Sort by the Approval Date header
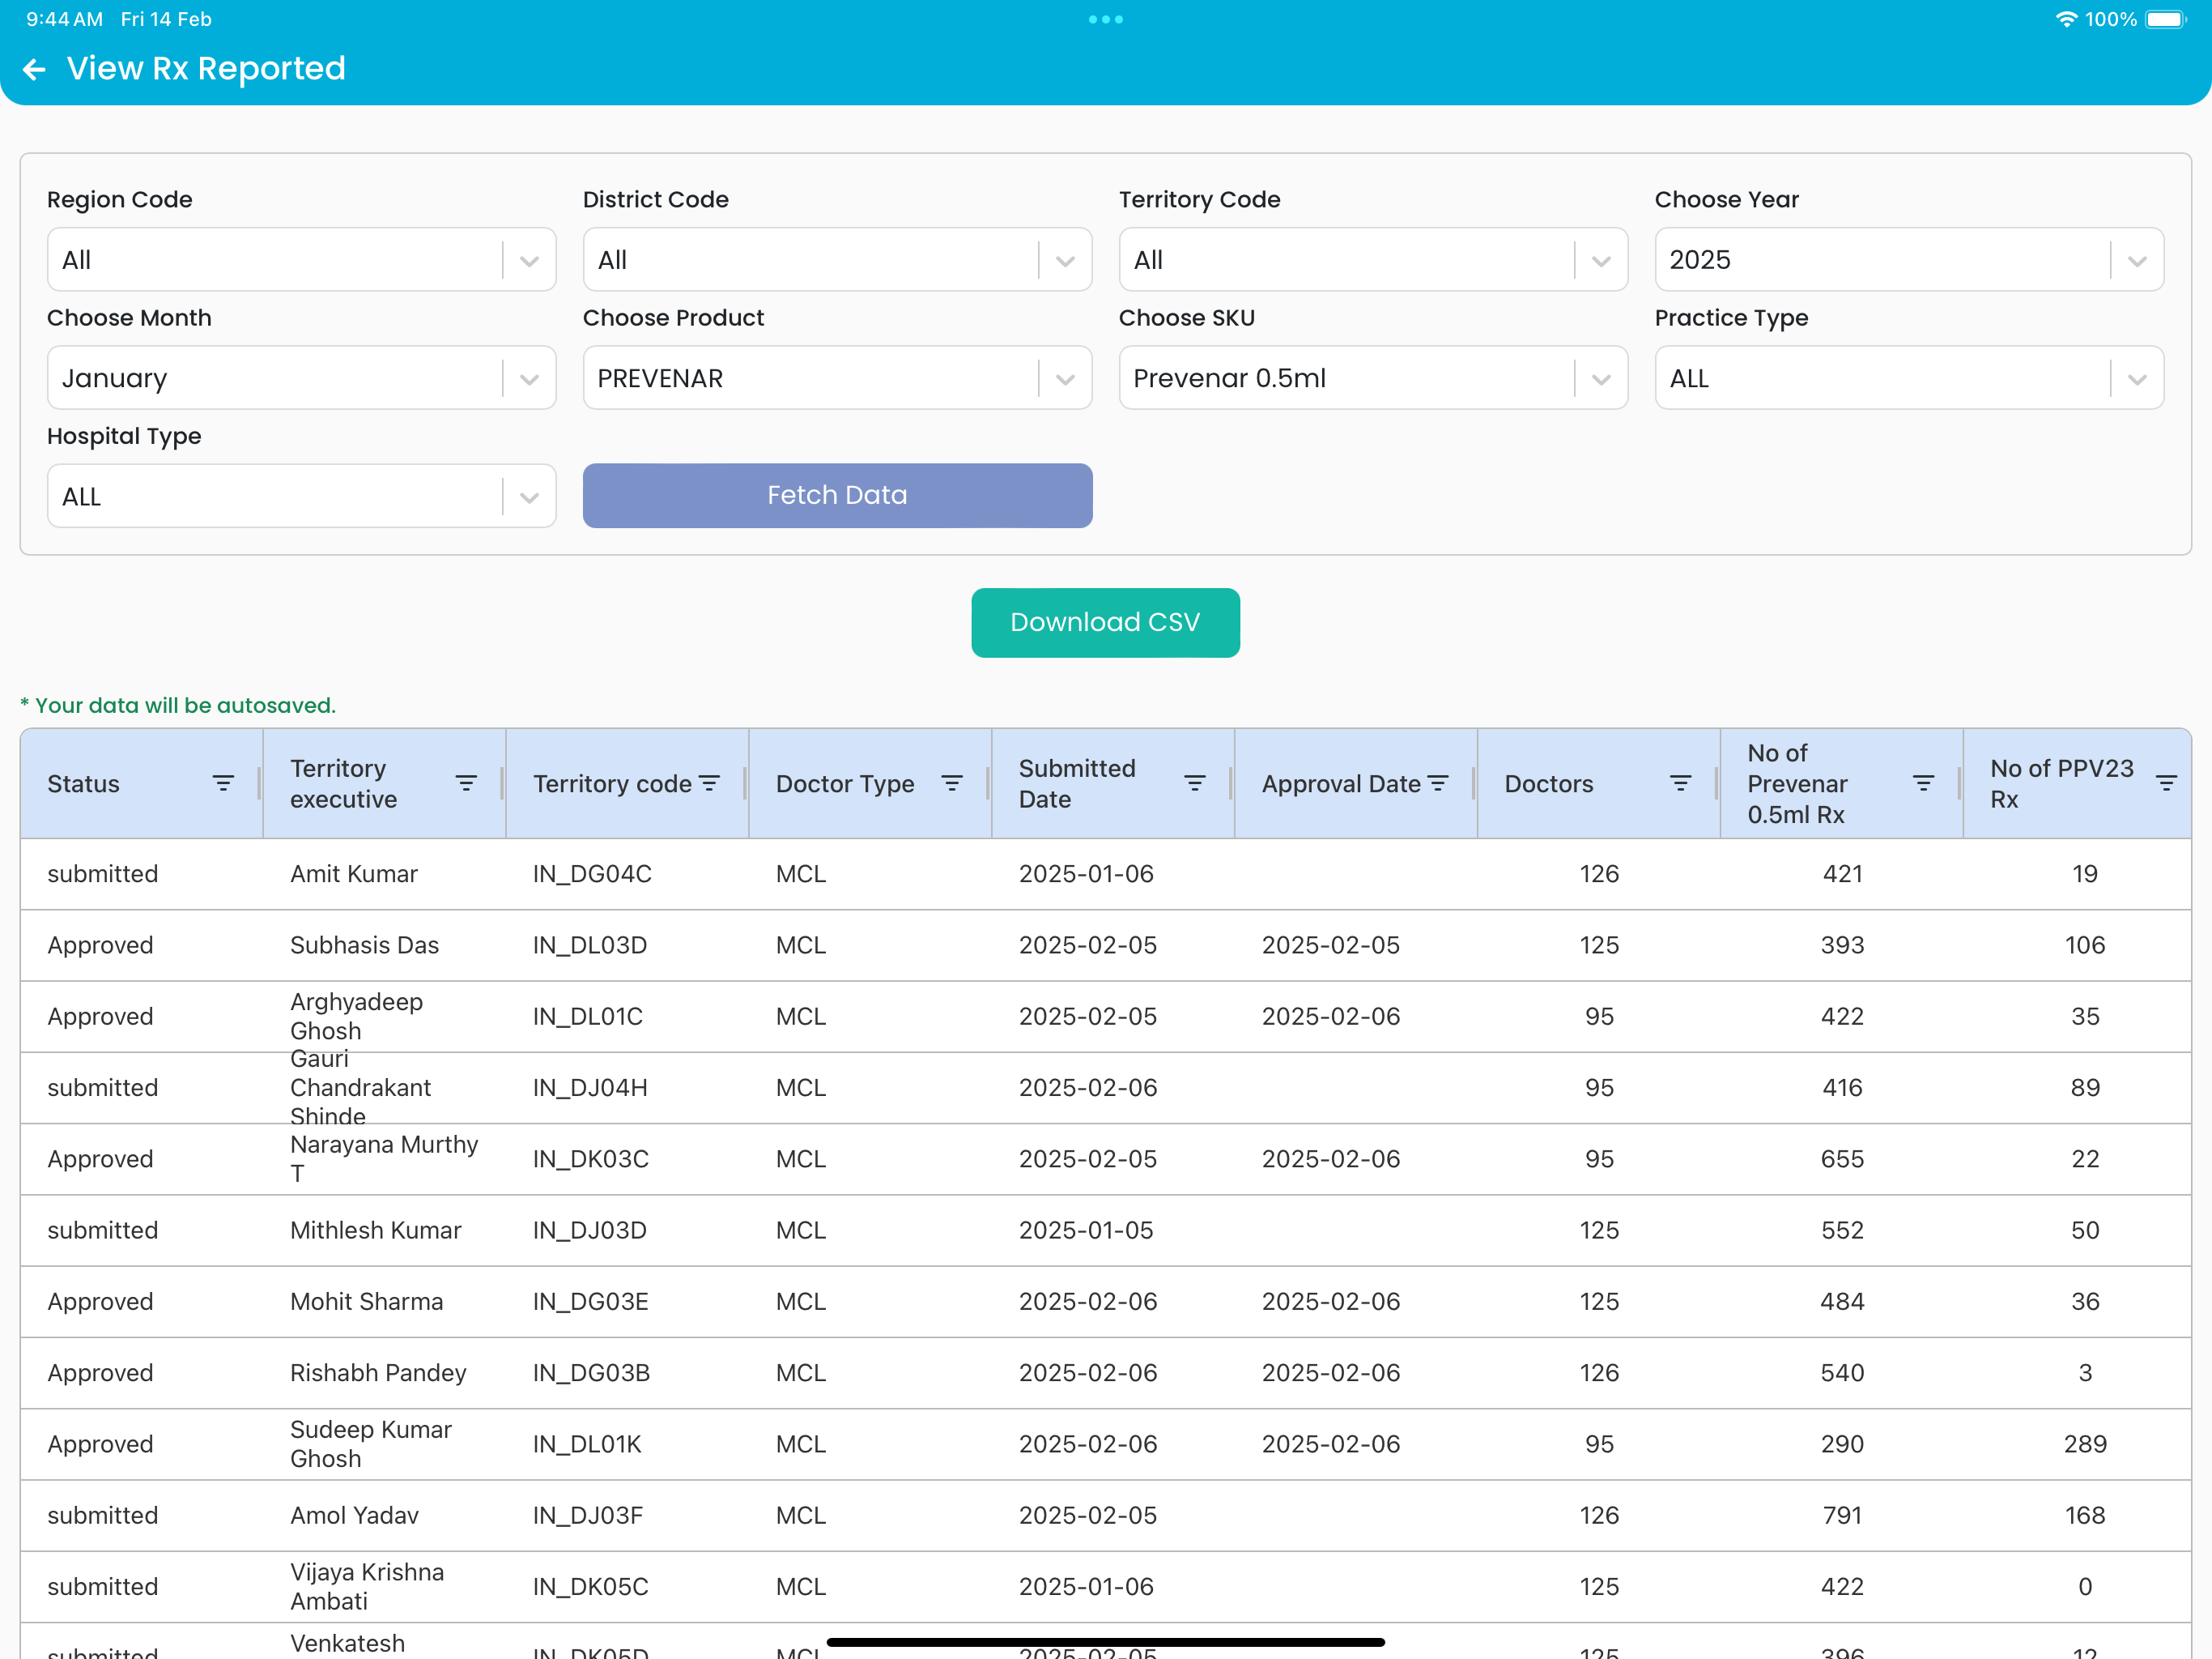Screen dimensions: 2212x1659 (1341, 783)
